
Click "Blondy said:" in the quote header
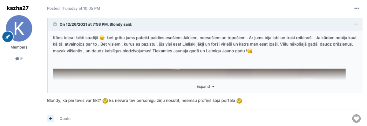pyautogui.click(x=120, y=24)
